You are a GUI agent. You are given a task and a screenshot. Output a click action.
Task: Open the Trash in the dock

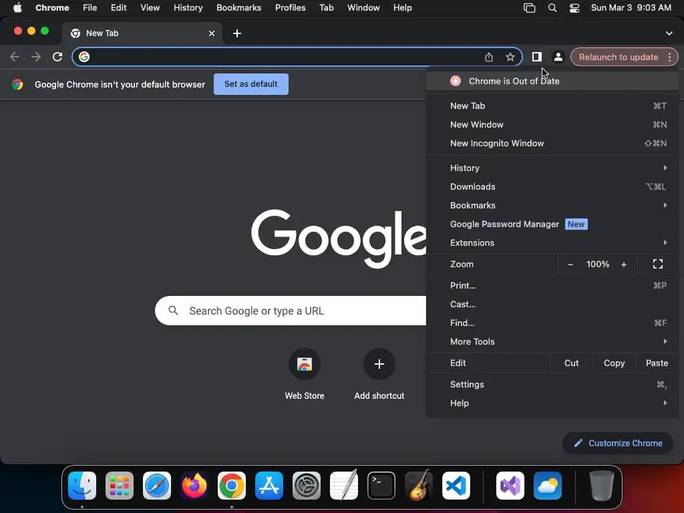tap(602, 486)
